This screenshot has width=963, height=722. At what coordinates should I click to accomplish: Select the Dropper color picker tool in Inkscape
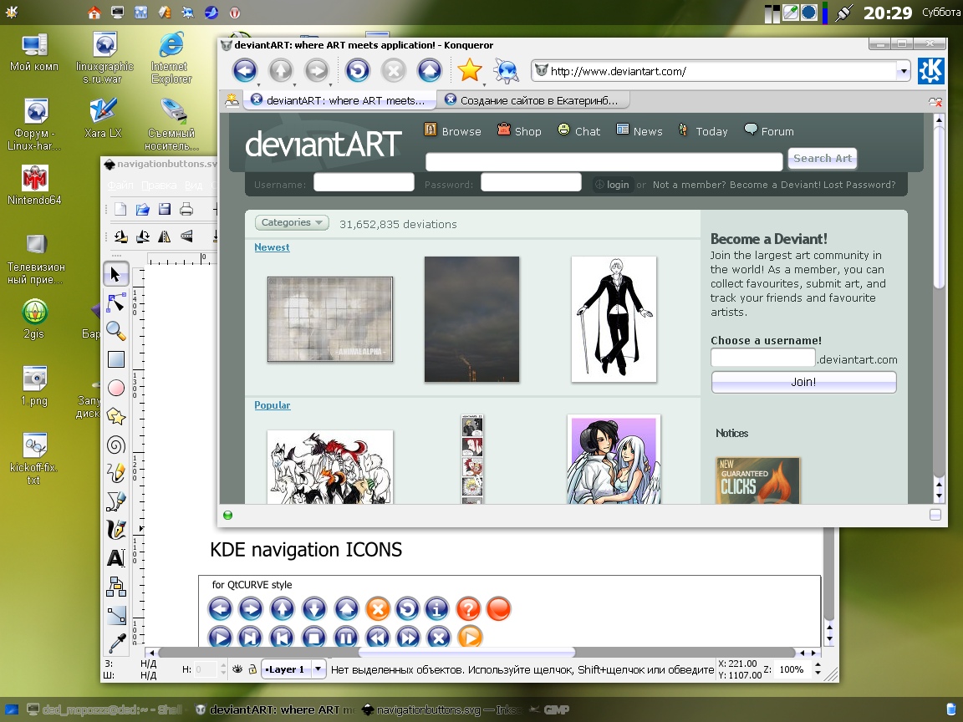tap(115, 643)
